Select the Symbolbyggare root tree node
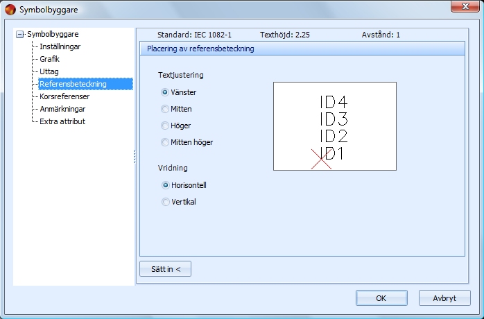The image size is (484, 319). click(53, 34)
